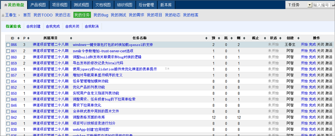
Task: Sort by 所属项目 column arrows
Action: (x=71, y=38)
